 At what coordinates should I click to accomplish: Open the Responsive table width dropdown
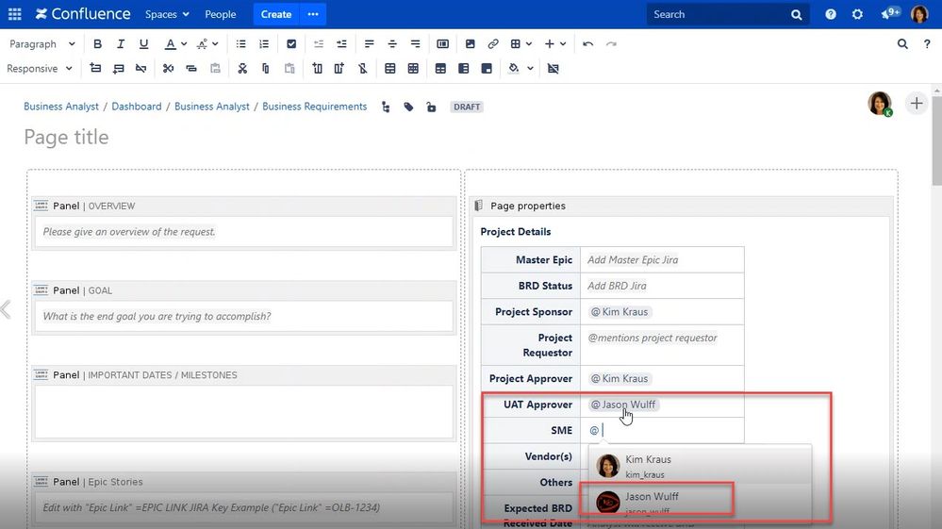pyautogui.click(x=40, y=69)
